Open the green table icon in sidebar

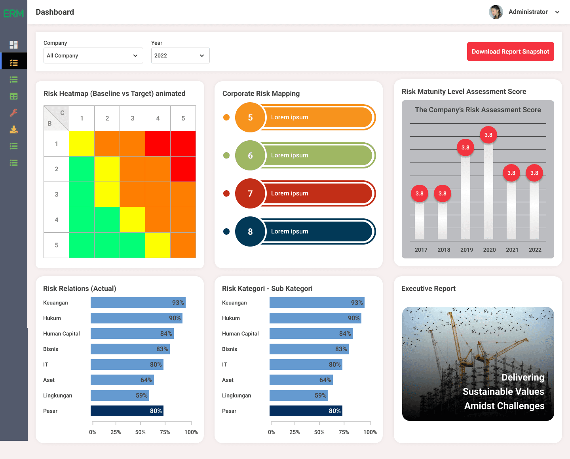tap(14, 96)
